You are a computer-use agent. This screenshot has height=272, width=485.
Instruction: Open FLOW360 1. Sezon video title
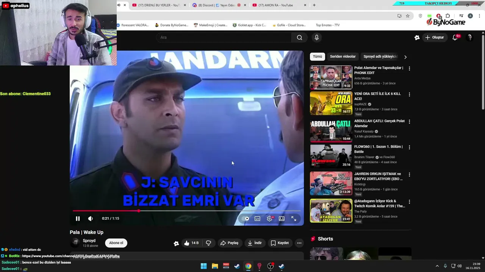tap(378, 149)
